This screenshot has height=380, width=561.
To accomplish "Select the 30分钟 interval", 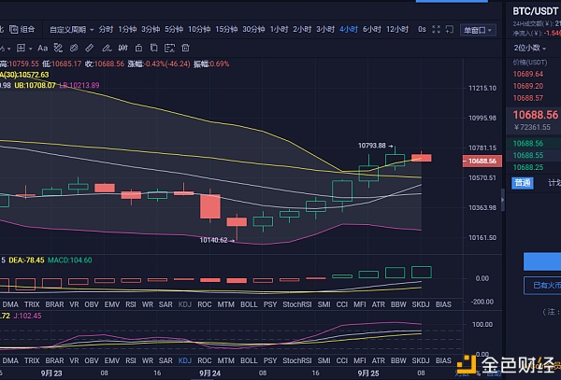I will [253, 29].
